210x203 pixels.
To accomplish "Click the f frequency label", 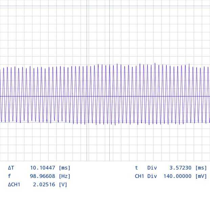I will pyautogui.click(x=9, y=176).
